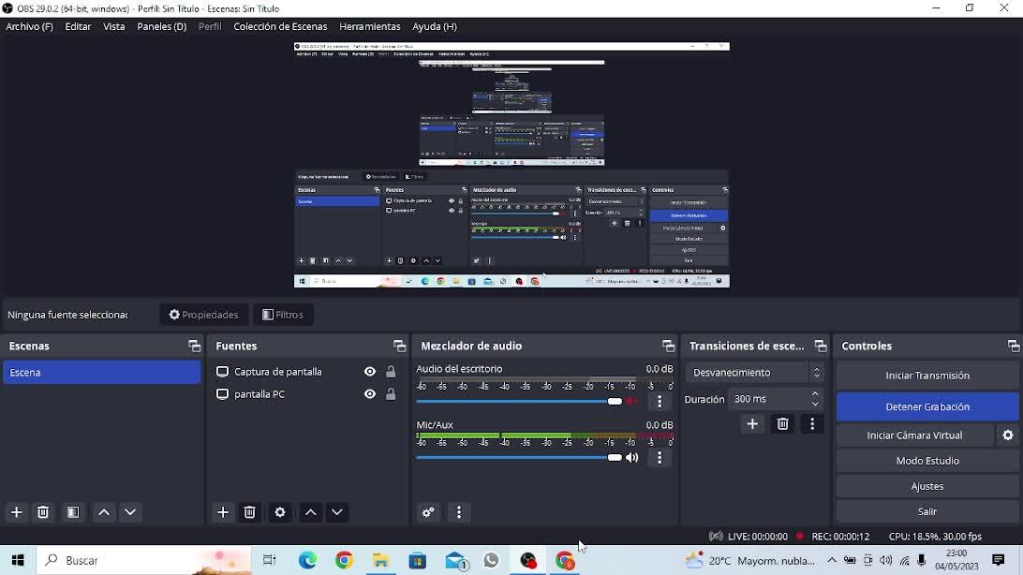Open audio mixer menu dots at bottom
The height and width of the screenshot is (575, 1023).
[x=459, y=512]
